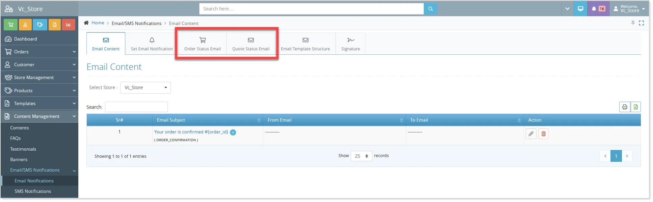Open the monitor display icon in header
Image resolution: width=653 pixels, height=202 pixels.
(580, 9)
